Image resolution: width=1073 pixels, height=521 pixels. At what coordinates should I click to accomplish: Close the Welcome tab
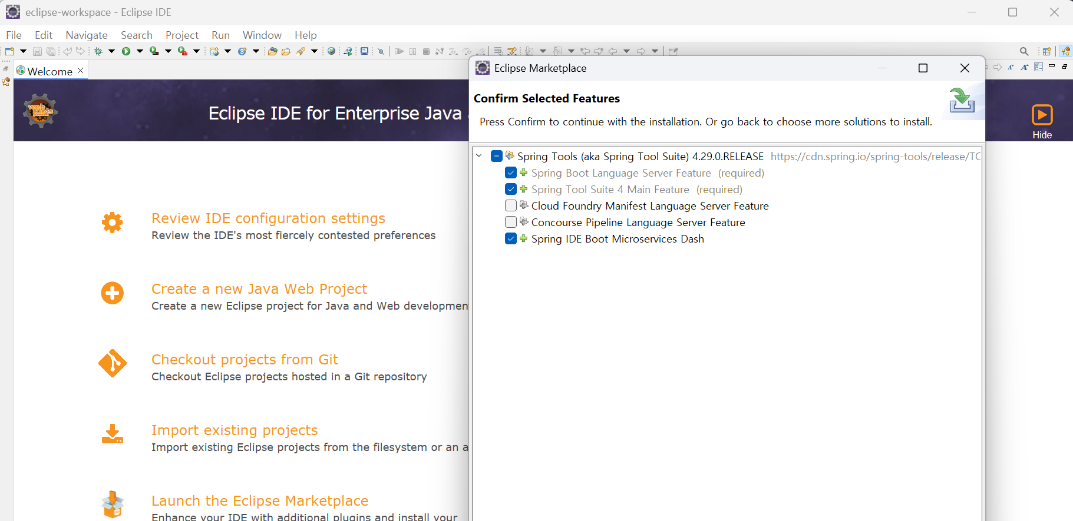(x=81, y=70)
